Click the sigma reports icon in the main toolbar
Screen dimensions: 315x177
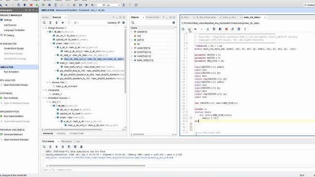(x=56, y=5)
